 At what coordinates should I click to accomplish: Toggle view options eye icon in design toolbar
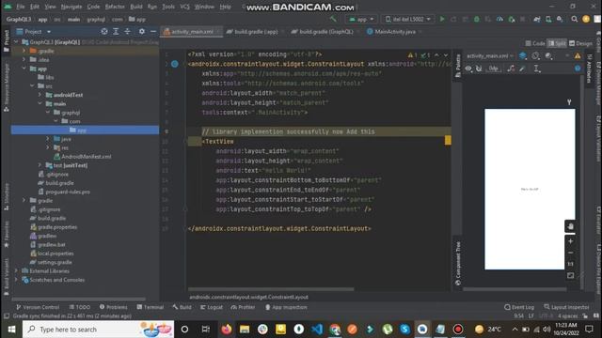(x=468, y=69)
